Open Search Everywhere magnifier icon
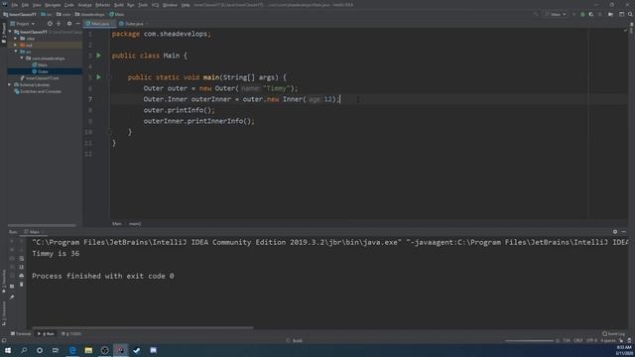 tap(631, 14)
